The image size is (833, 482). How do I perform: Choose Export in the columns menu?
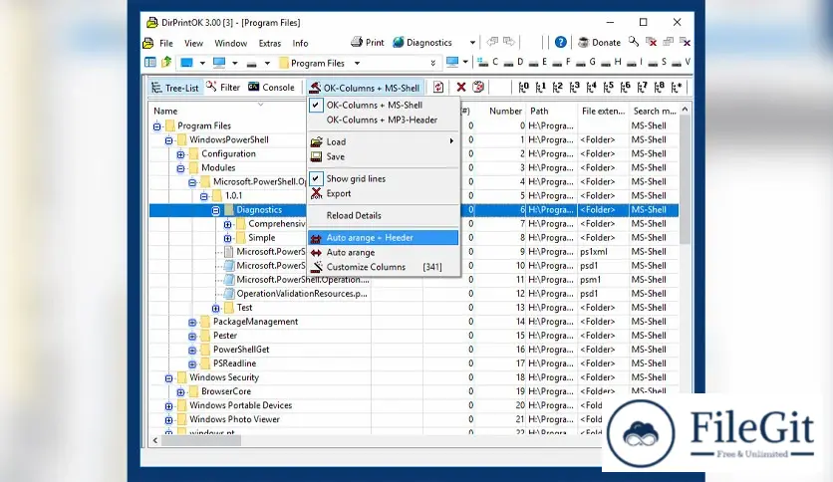[x=383, y=194]
